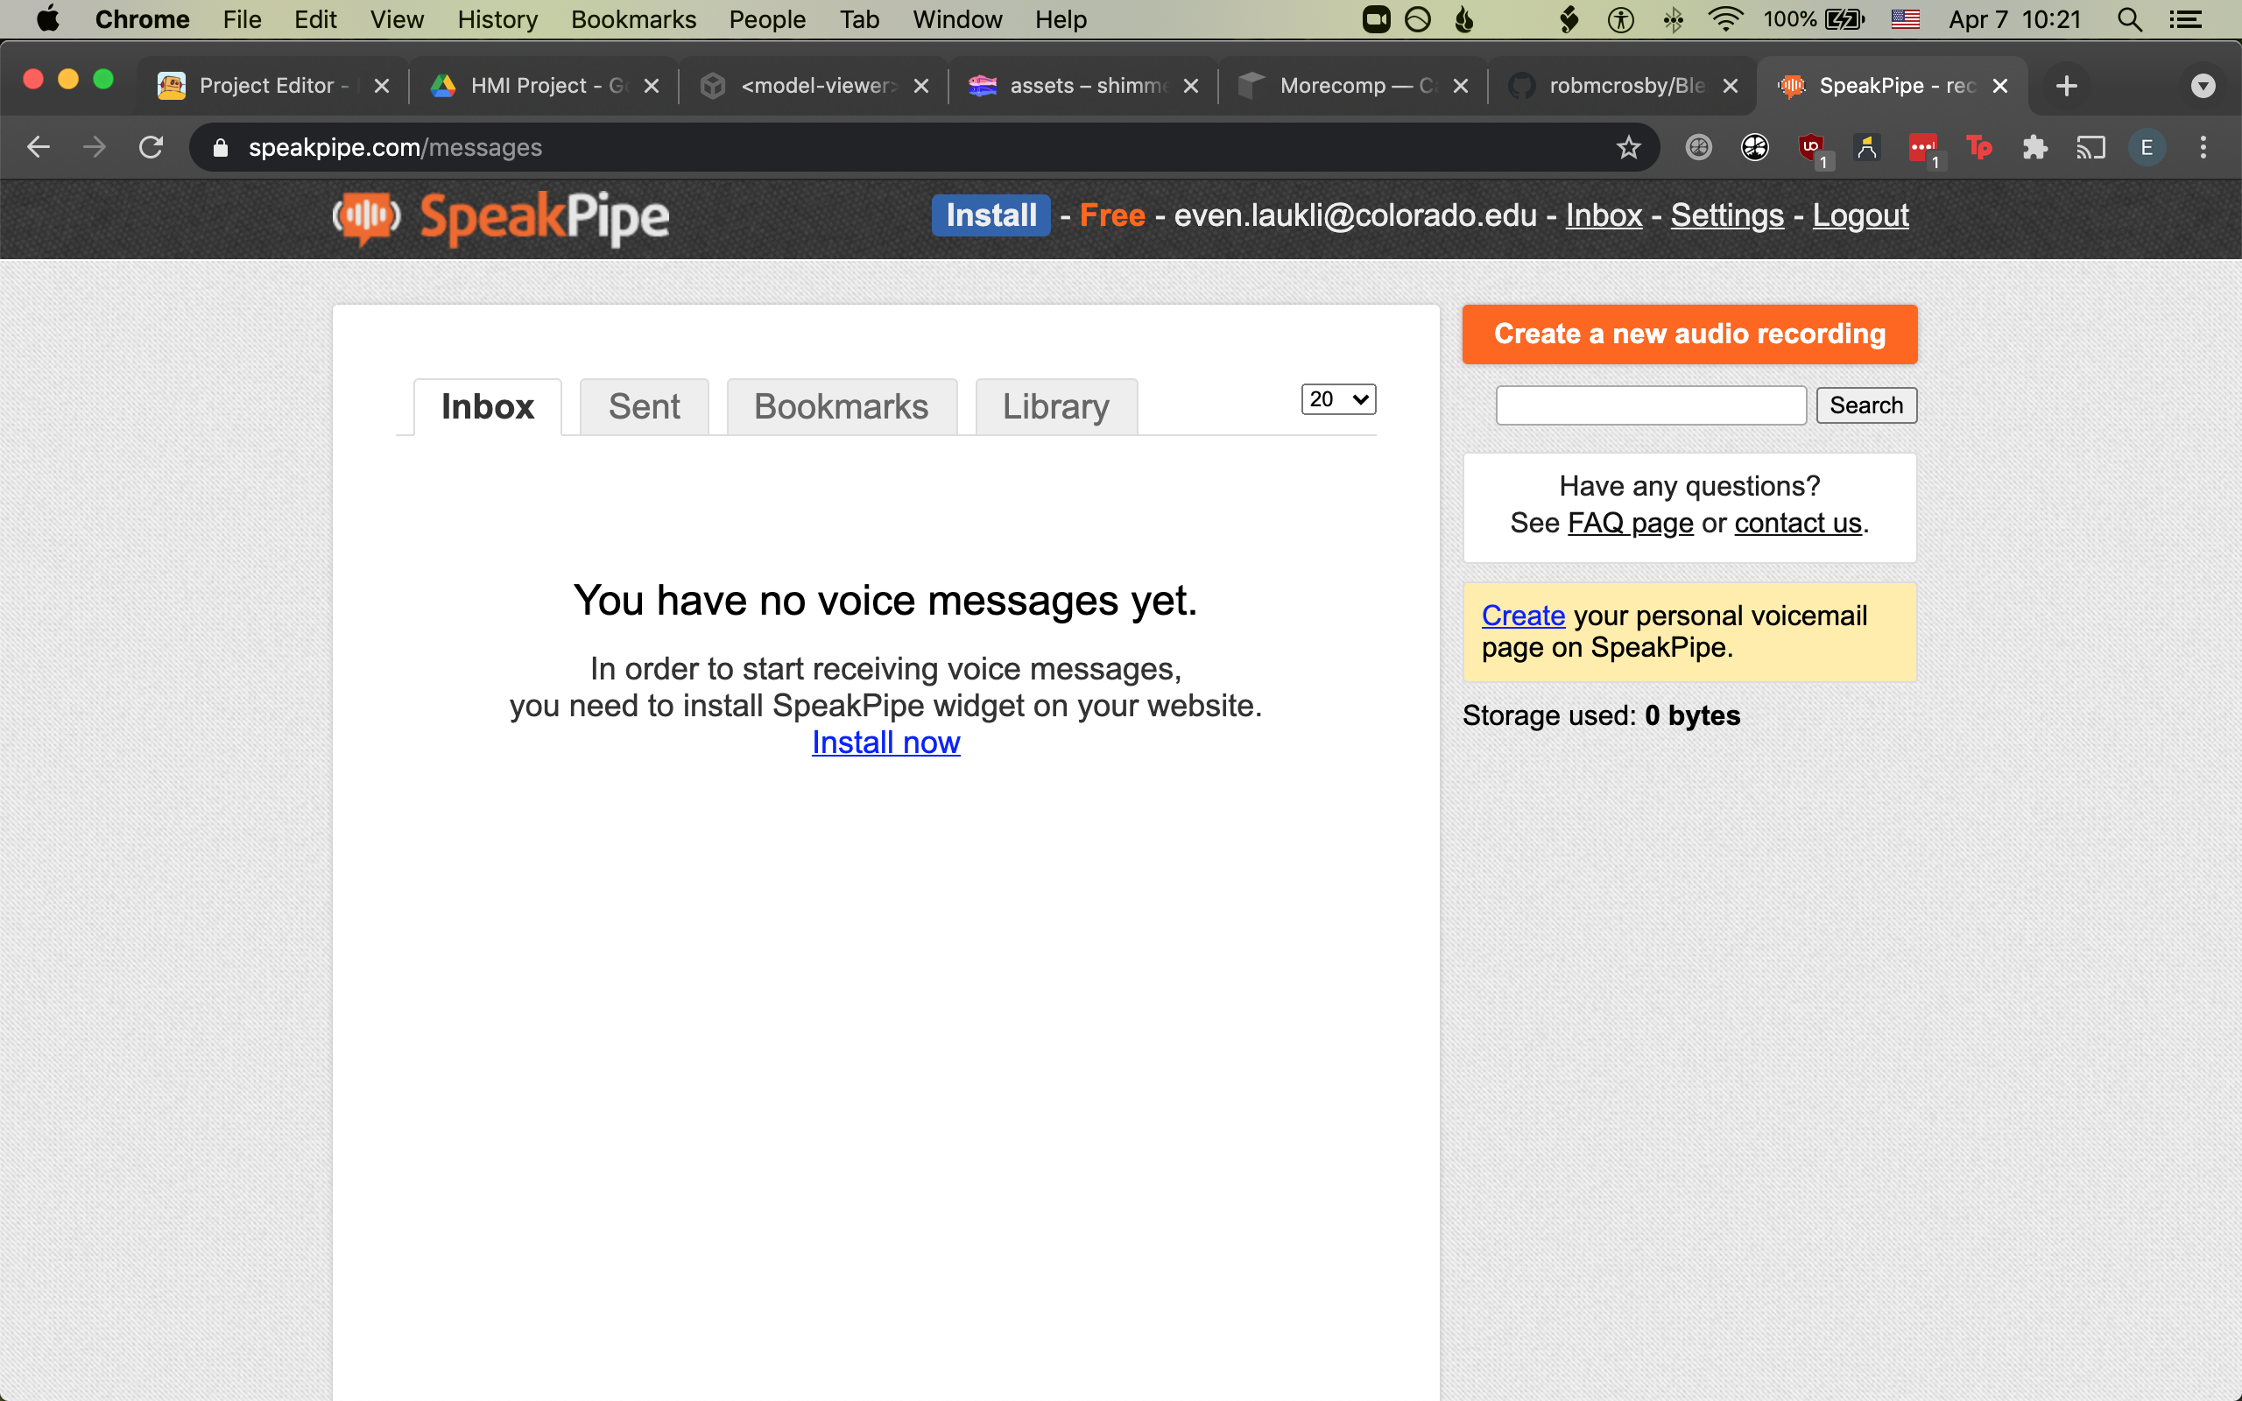Click the orange Free plan link
Viewport: 2242px width, 1401px height.
pyautogui.click(x=1111, y=215)
